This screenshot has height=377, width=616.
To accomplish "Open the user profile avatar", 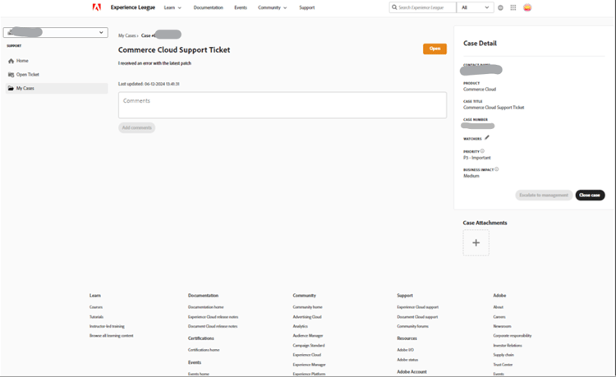I will pos(527,8).
